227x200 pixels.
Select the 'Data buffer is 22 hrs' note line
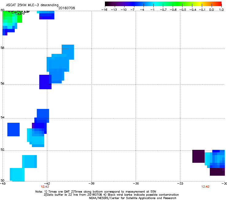pos(111,195)
